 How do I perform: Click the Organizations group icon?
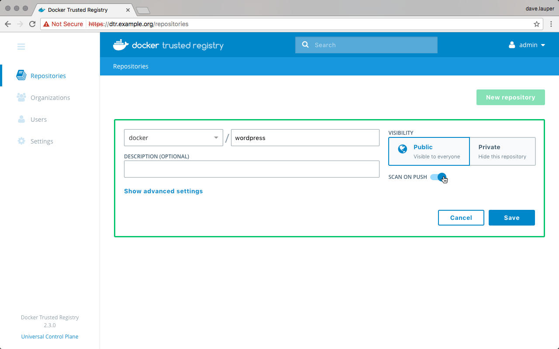tap(21, 97)
